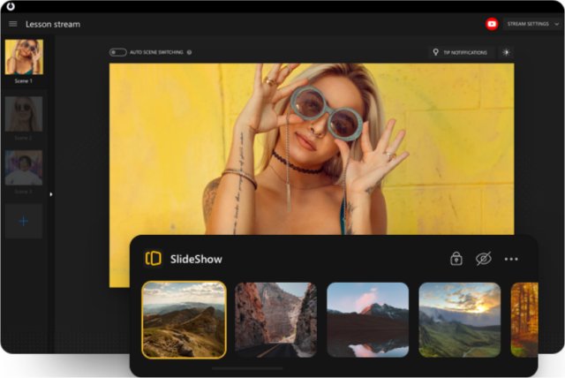Collapse the scenes sidebar with the arrow handle

click(x=51, y=194)
